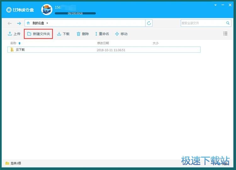Click the date 2018-10-11 11:36:51
236x170 pixels.
[111, 50]
